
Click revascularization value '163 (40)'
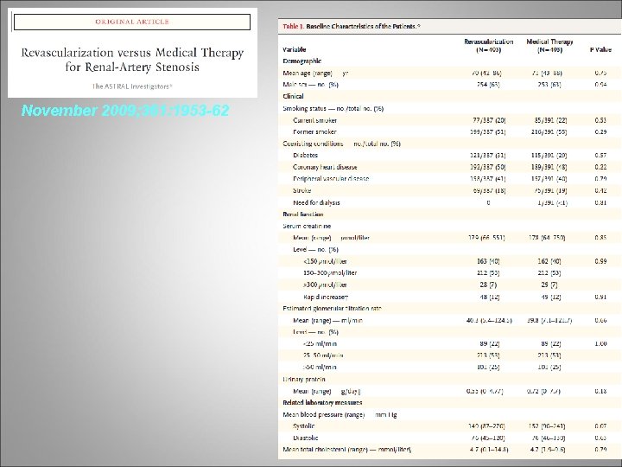(x=488, y=261)
